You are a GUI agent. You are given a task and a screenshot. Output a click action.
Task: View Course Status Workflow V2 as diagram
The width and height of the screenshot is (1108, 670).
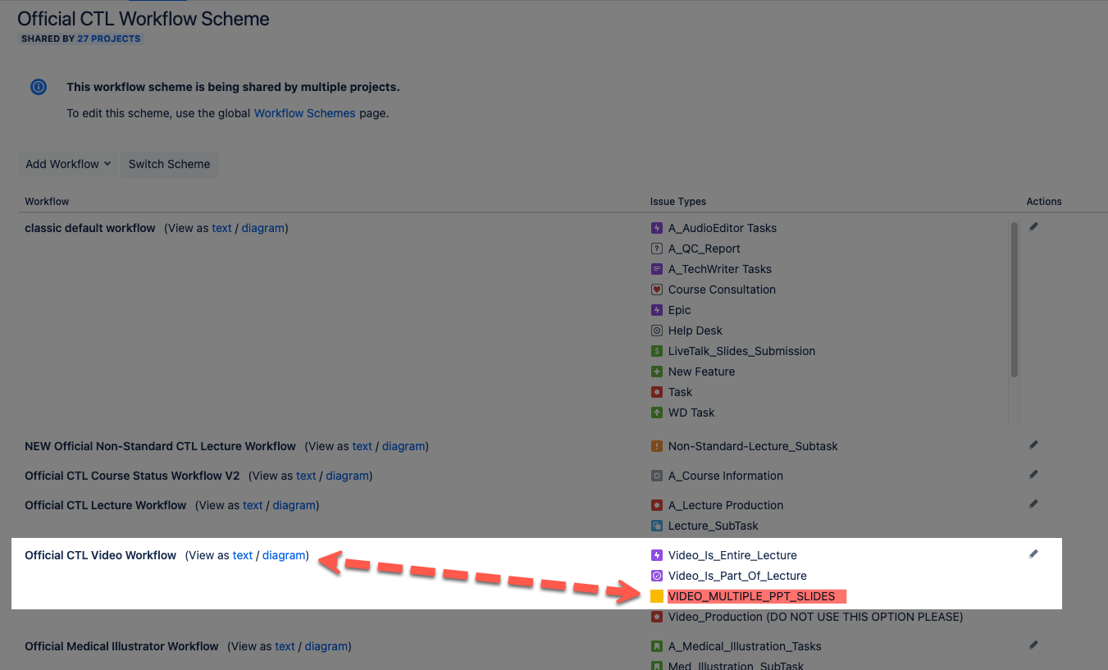coord(348,476)
